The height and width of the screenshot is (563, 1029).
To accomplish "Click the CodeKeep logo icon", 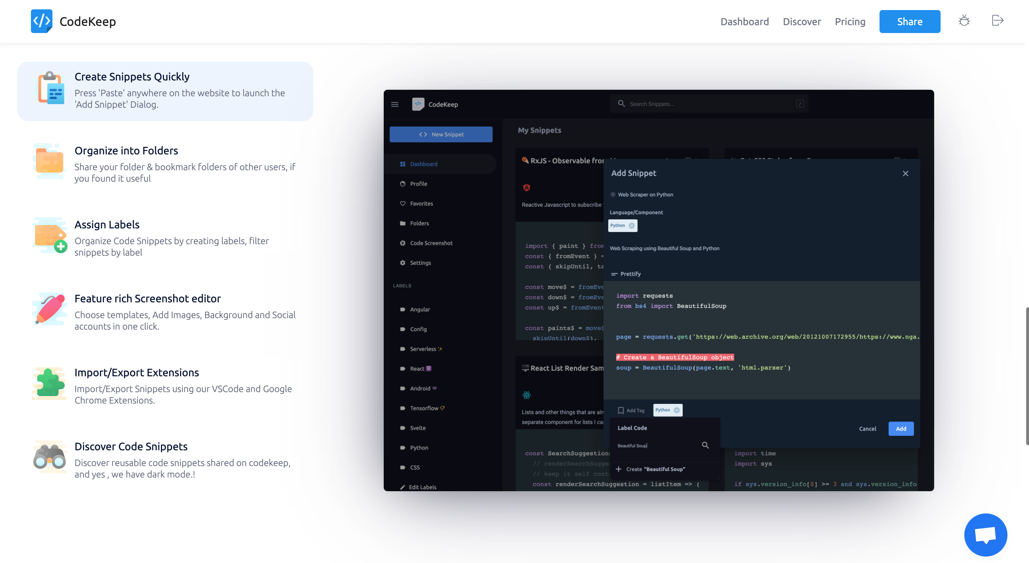I will click(x=41, y=21).
